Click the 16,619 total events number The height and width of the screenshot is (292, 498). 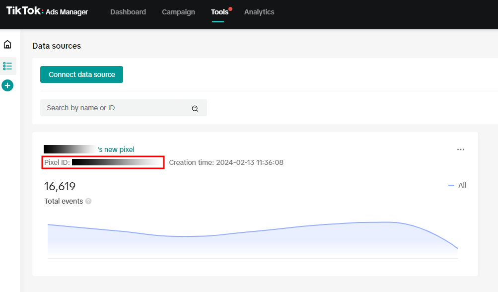tap(60, 187)
